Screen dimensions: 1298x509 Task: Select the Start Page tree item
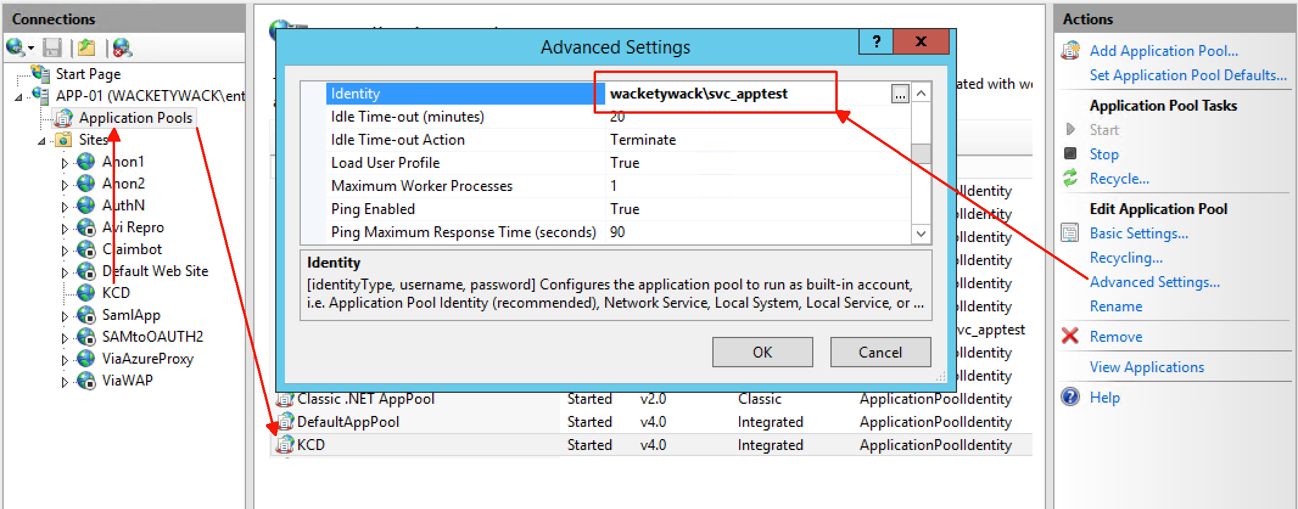pyautogui.click(x=88, y=74)
